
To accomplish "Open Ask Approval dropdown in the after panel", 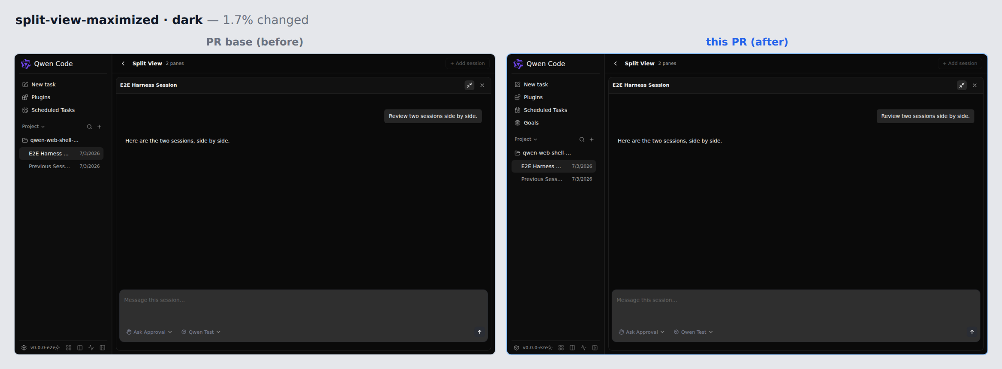I will tap(642, 332).
